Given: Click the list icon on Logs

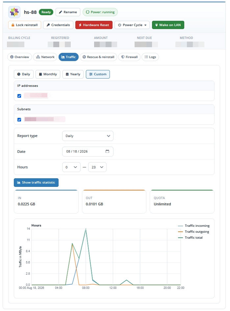Looking at the screenshot, I should click(x=146, y=57).
